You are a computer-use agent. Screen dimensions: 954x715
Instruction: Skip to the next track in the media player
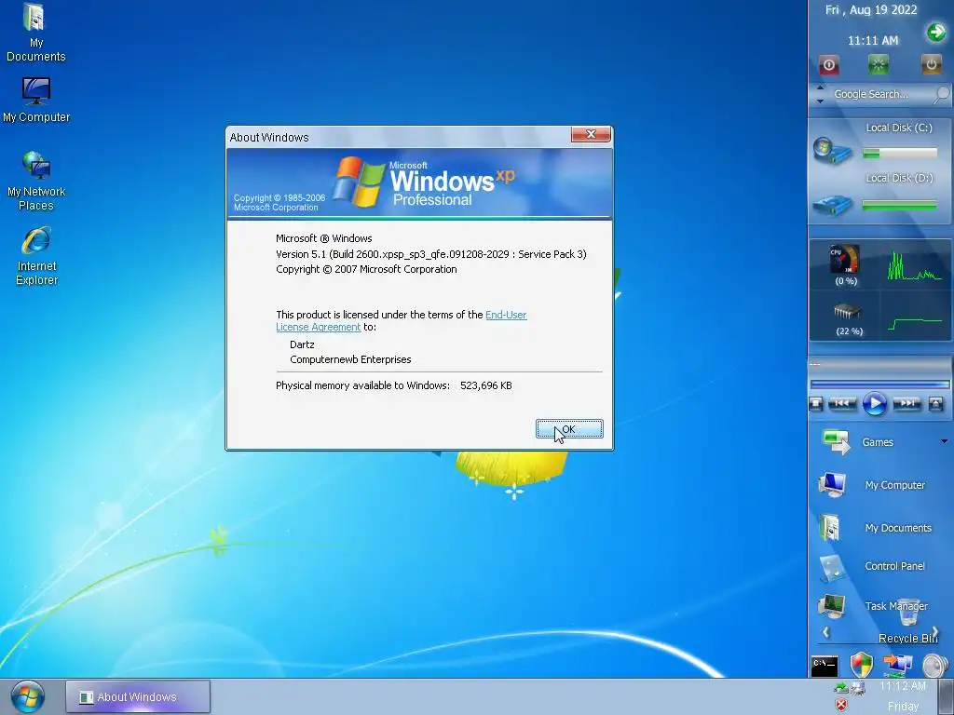point(906,403)
